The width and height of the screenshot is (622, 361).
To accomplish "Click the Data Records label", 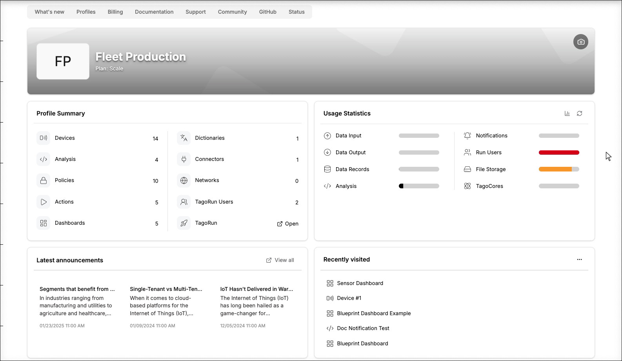I will tap(352, 170).
